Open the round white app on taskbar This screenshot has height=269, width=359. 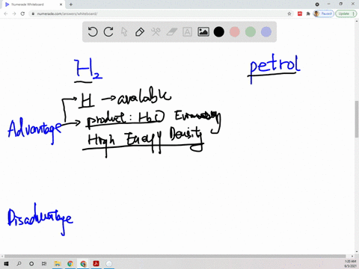[109, 264]
